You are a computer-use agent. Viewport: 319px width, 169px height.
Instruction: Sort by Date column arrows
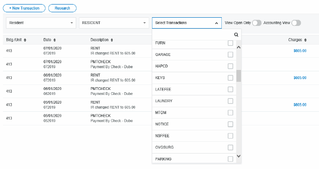click(x=54, y=40)
